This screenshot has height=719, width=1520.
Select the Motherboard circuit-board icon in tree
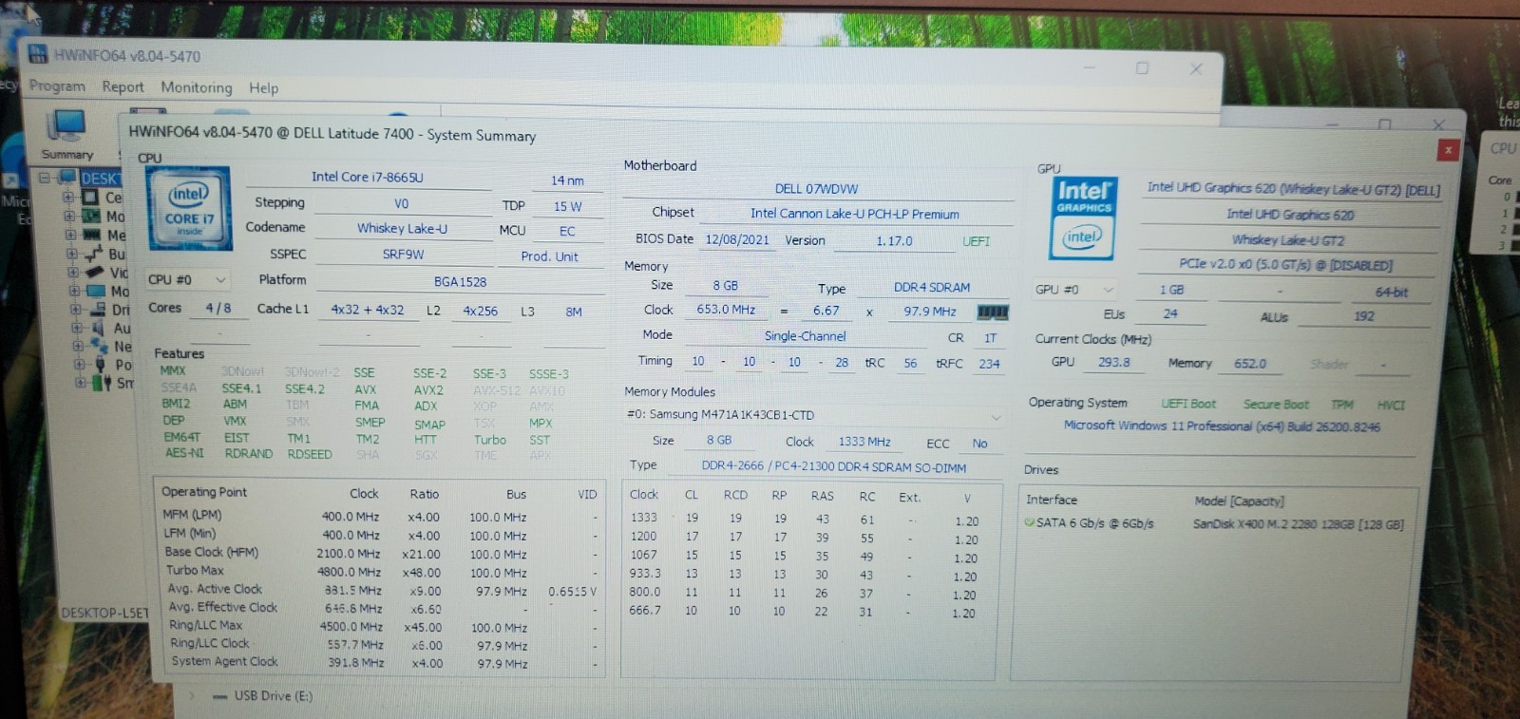(x=92, y=217)
